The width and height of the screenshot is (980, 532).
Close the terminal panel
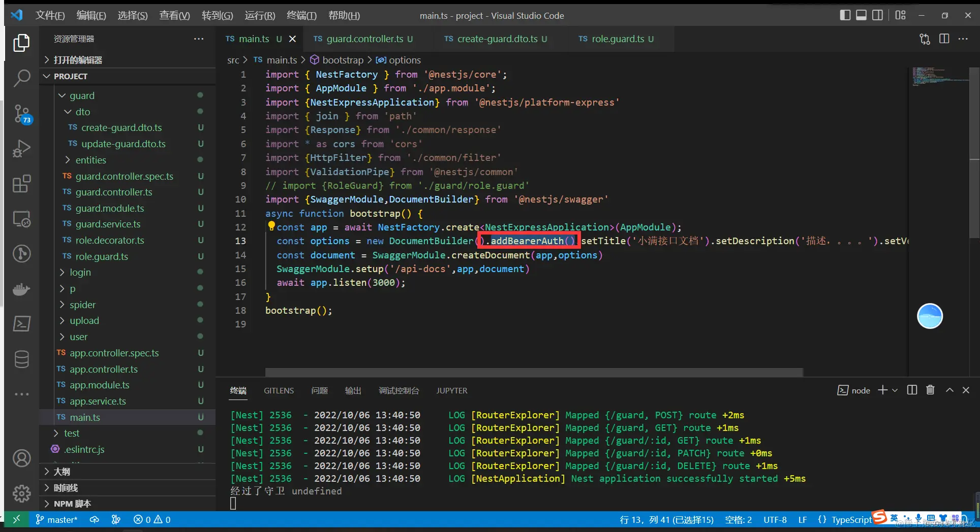[x=966, y=390]
